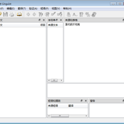The width and height of the screenshot is (124, 124).
Task: Close the 短语和猜测 panel
Action: coord(86,101)
